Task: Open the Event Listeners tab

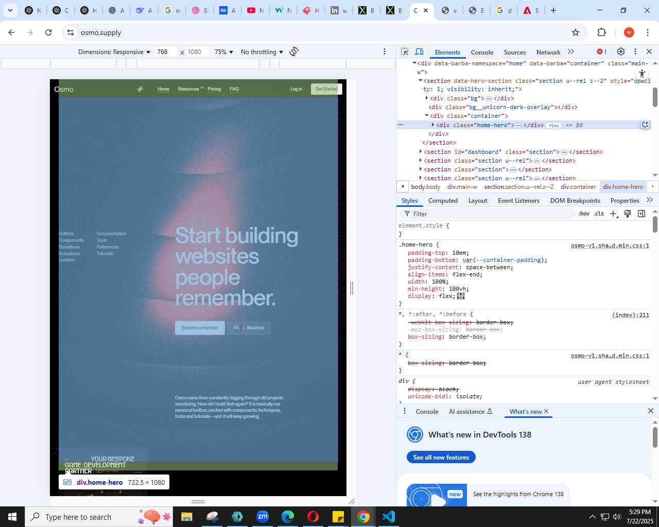Action: pos(518,201)
